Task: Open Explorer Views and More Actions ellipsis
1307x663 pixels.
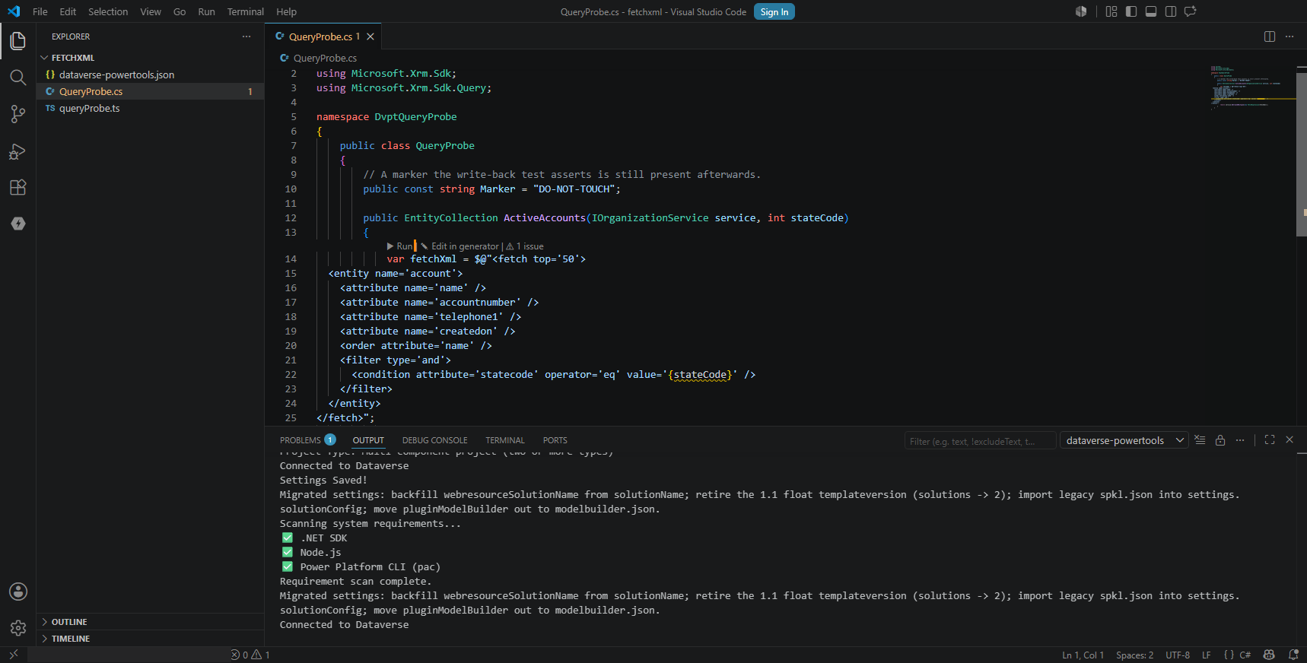Action: [x=246, y=36]
